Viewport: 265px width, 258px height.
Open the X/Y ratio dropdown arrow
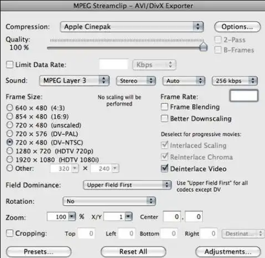(129, 217)
